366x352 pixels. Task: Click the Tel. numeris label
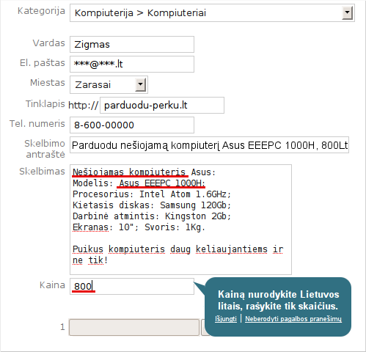tap(37, 124)
